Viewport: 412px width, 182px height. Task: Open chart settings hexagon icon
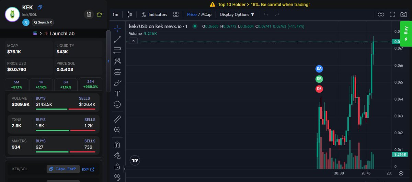coord(381,14)
